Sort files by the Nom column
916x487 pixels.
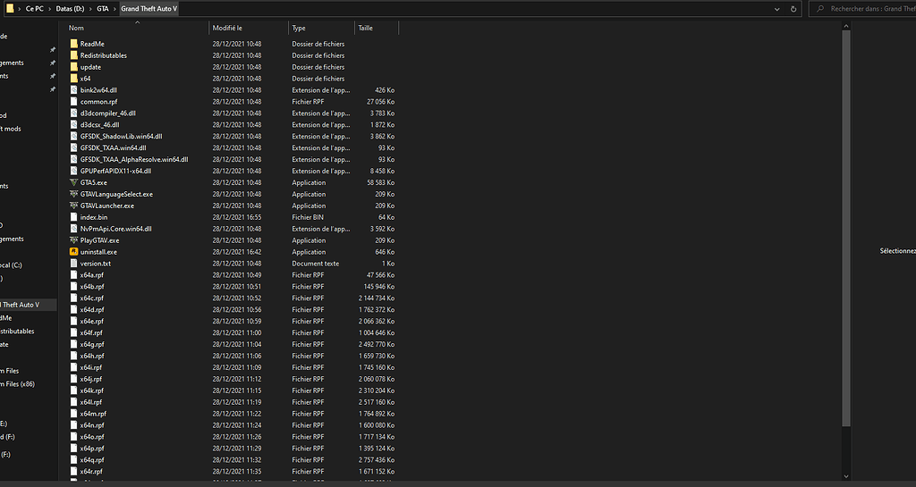[x=76, y=28]
